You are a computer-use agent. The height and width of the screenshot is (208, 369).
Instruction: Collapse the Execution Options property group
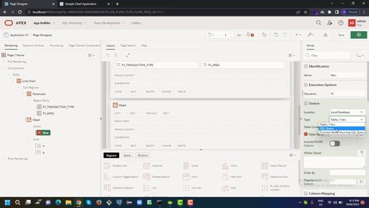click(306, 85)
